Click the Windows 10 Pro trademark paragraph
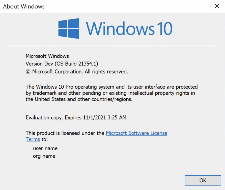 coord(112,93)
